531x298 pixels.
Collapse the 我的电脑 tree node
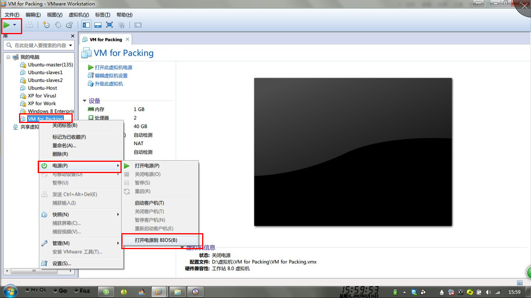coord(8,57)
